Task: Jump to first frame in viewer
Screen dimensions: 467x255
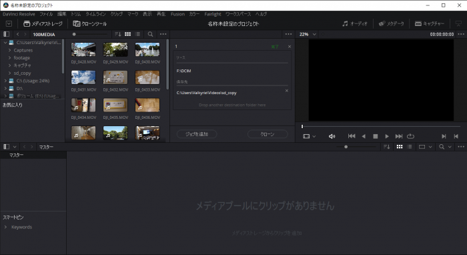Action: click(x=352, y=136)
